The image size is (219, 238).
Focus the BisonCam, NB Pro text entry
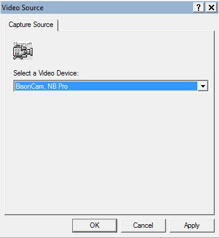coord(106,86)
